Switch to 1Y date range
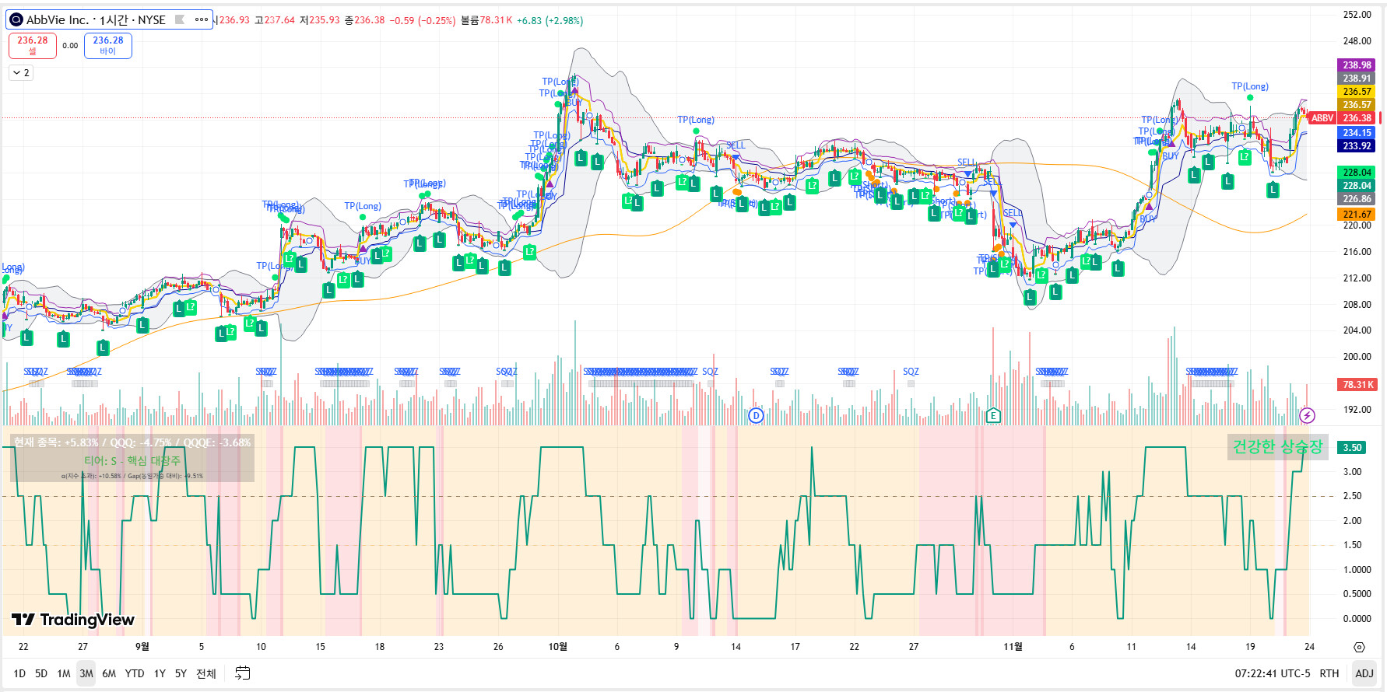 160,673
